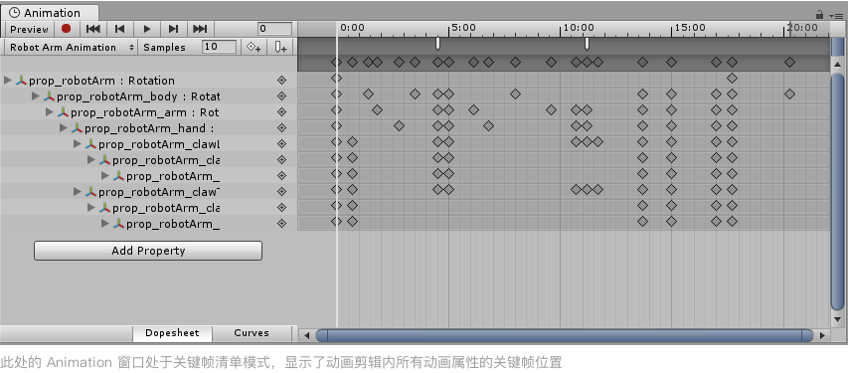Enable the red record keyframe button

tap(66, 29)
